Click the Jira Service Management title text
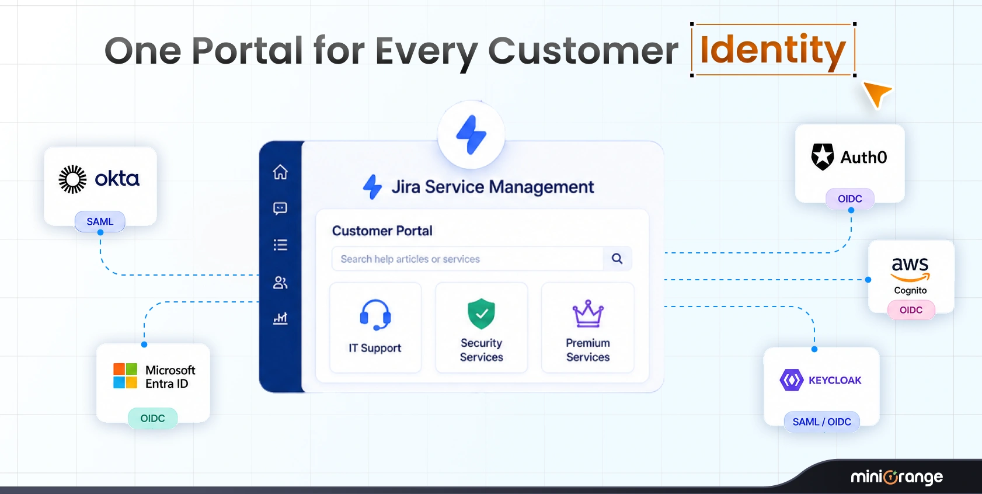The width and height of the screenshot is (982, 494). 493,187
